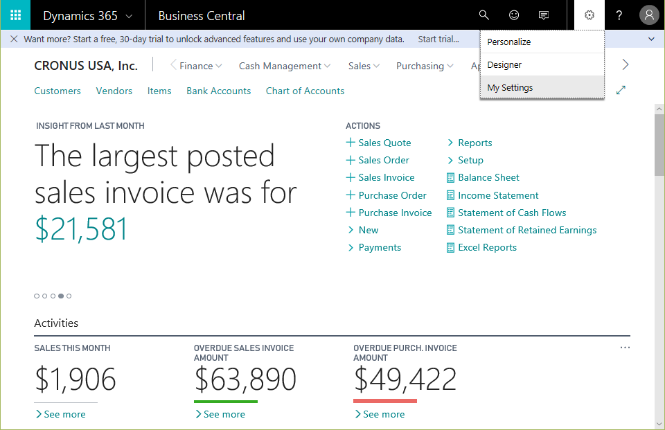Select Personalize from settings menu

[x=542, y=42]
